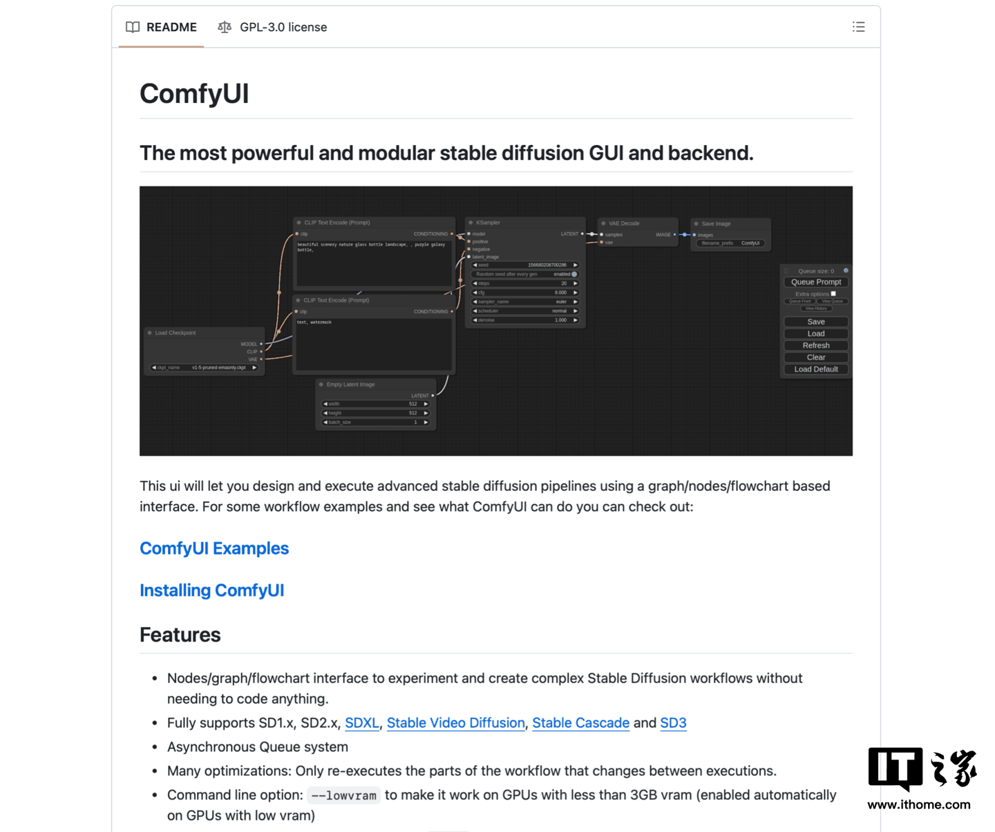Click the scales icon beside GPL-3.0 license
Viewport: 995px width, 832px height.
225,27
